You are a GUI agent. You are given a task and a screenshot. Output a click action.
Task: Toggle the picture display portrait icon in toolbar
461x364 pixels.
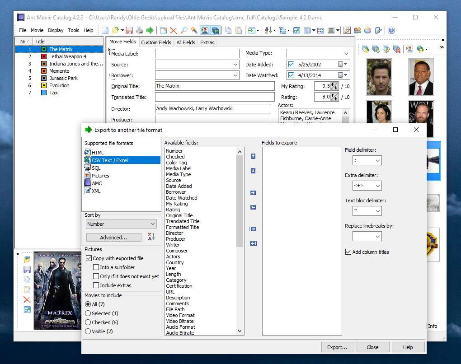tap(205, 30)
